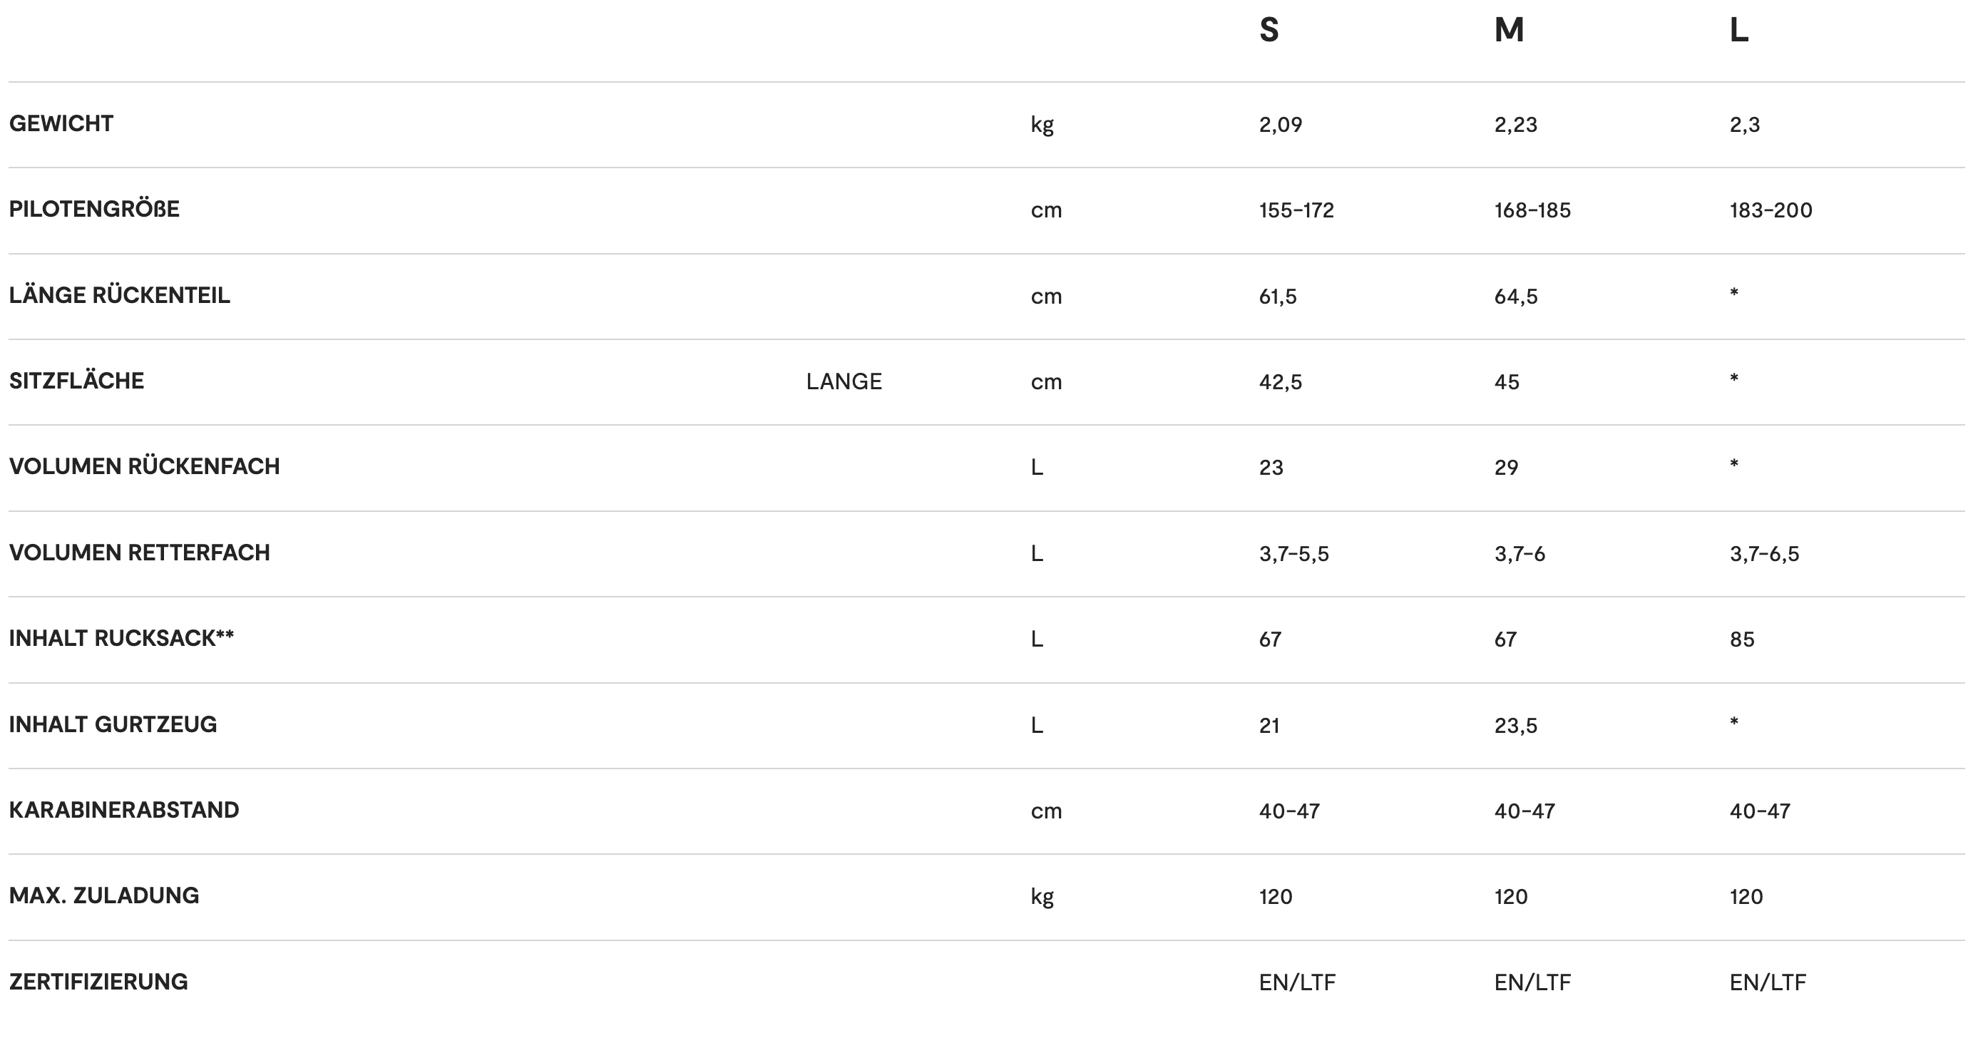Click the 3,7-6,5 Retterfach volume value
The width and height of the screenshot is (1978, 1038).
pos(1765,553)
